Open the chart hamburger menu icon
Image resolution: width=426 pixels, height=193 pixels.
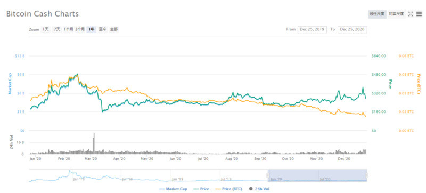click(x=419, y=14)
